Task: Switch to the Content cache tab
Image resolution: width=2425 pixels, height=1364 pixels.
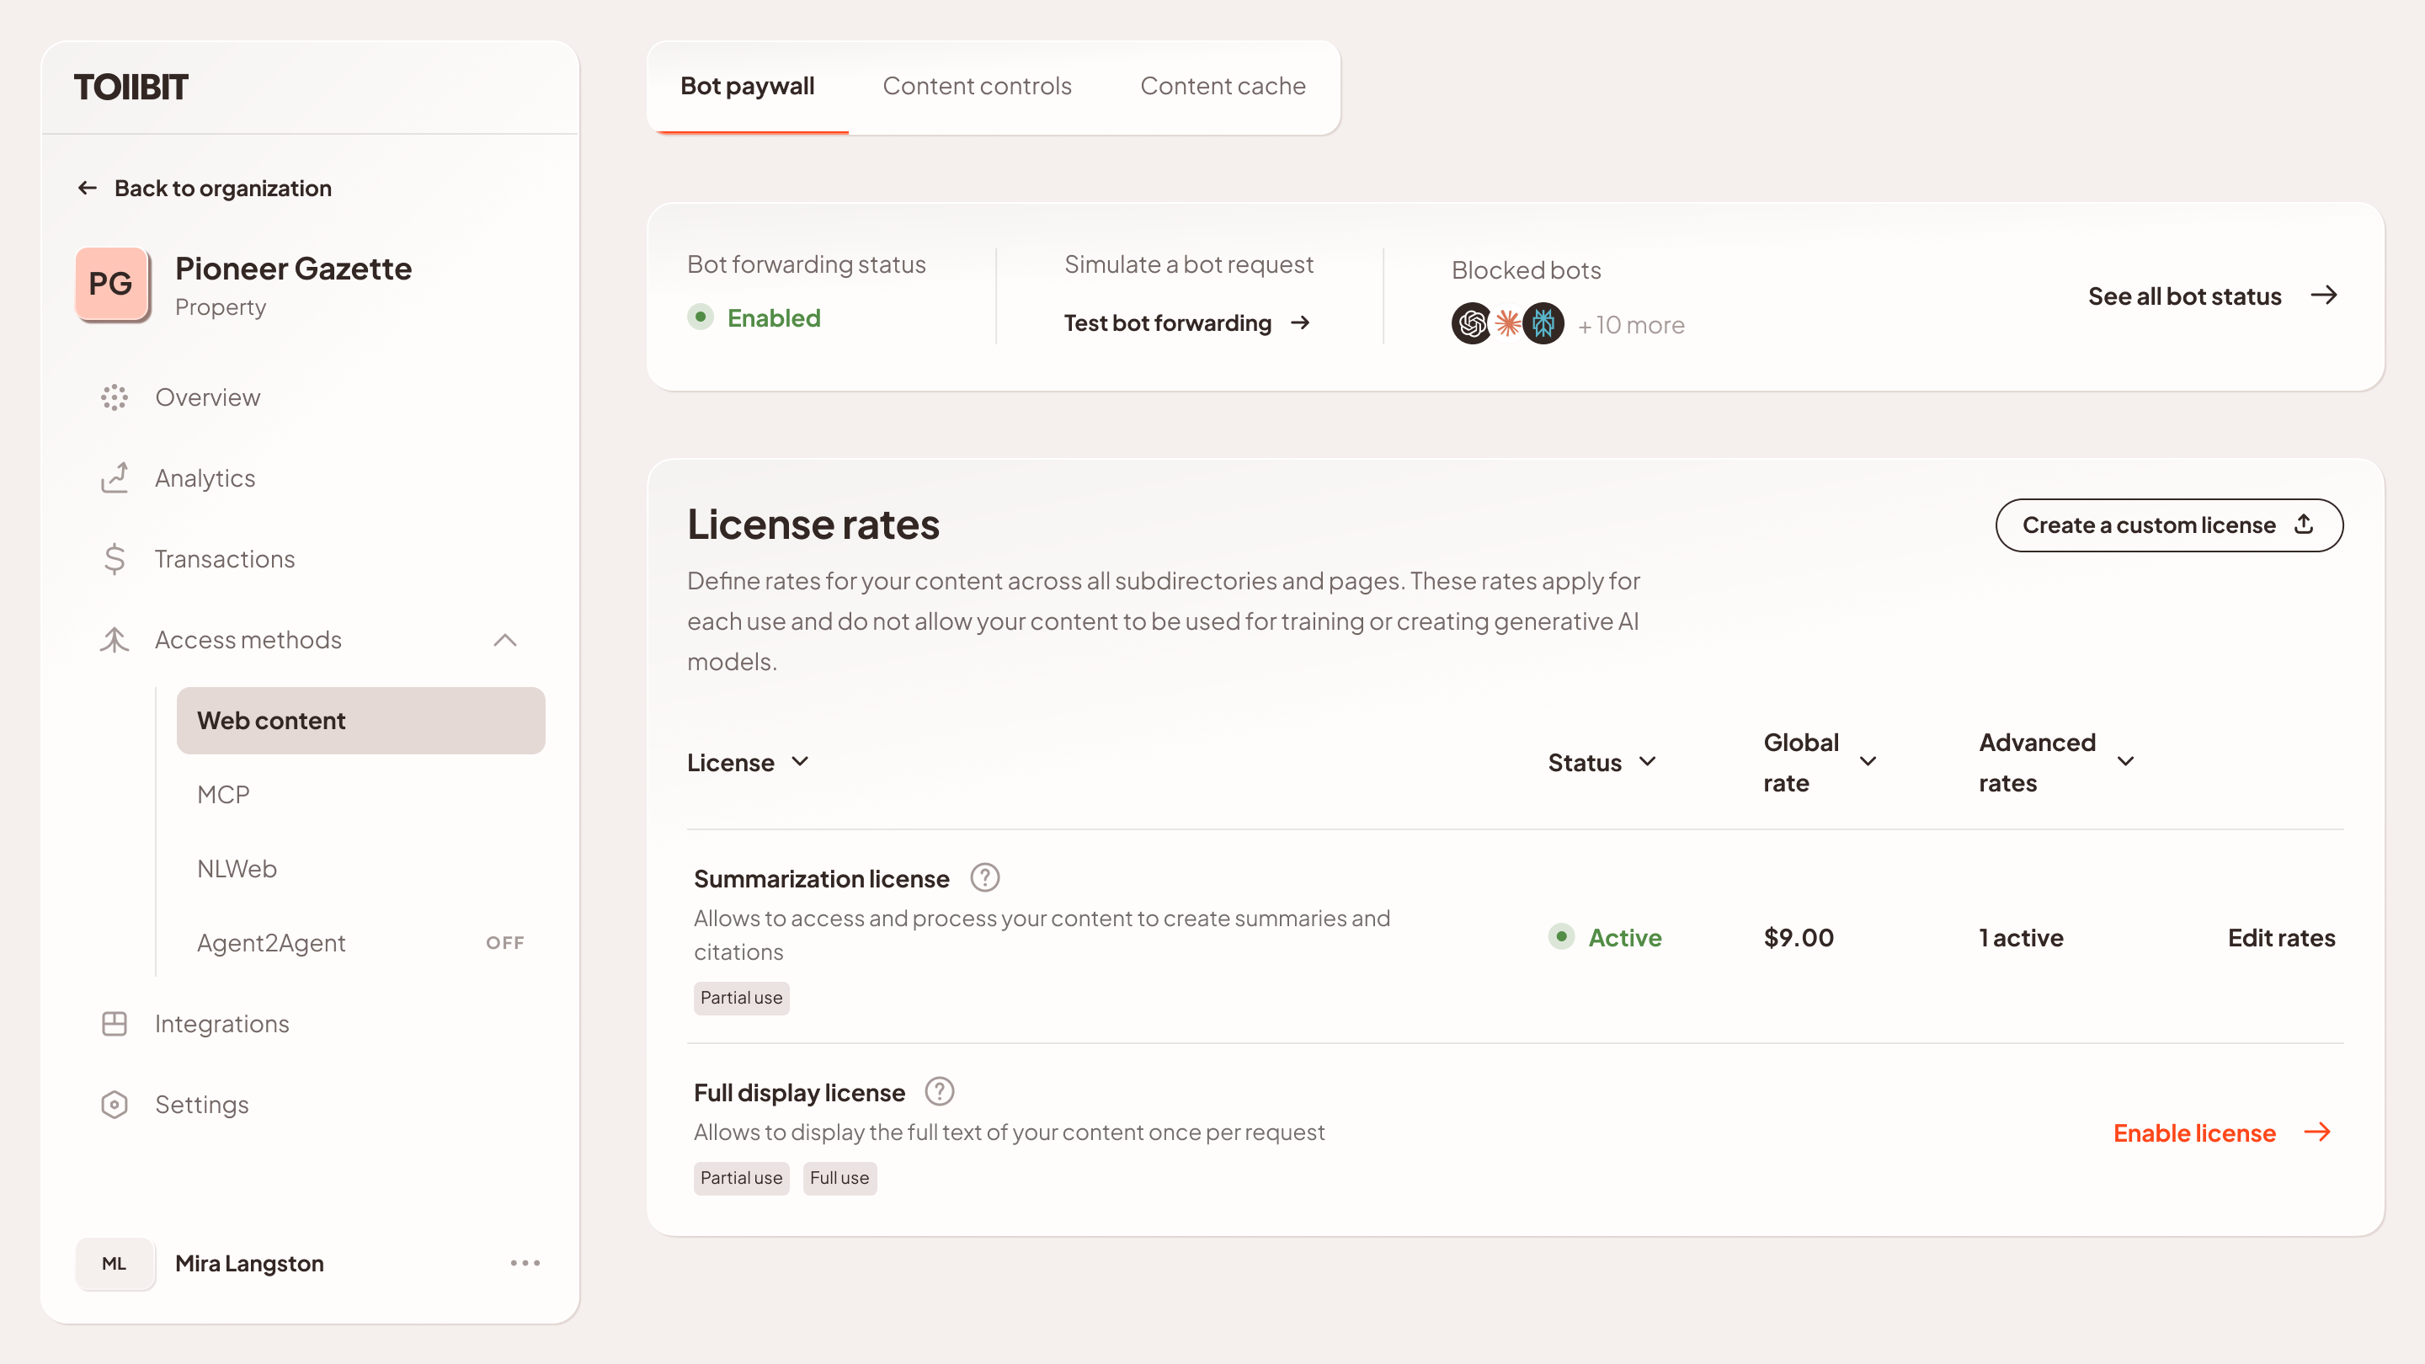Action: tap(1222, 86)
